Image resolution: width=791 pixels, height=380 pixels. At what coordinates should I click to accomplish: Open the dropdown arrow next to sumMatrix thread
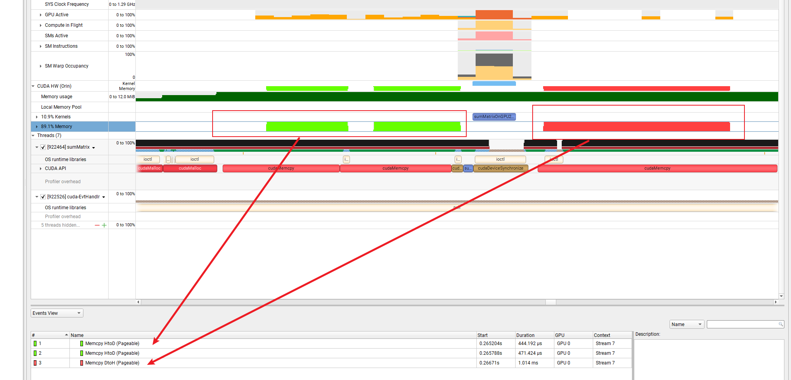tap(93, 147)
